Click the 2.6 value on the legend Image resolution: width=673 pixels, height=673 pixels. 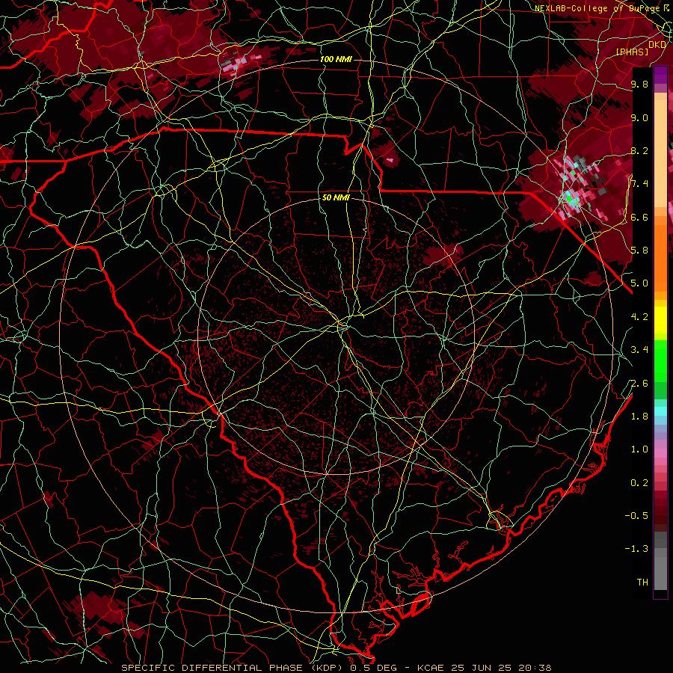pyautogui.click(x=639, y=384)
